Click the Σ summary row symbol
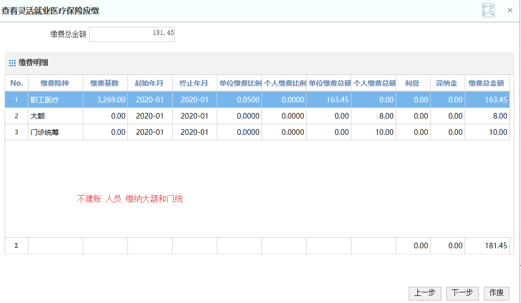The image size is (521, 303). click(x=16, y=246)
